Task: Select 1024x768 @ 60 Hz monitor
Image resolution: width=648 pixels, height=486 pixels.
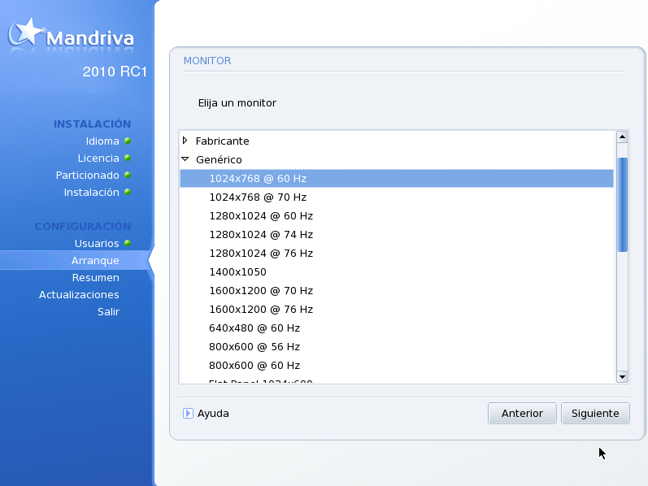Action: pos(396,178)
